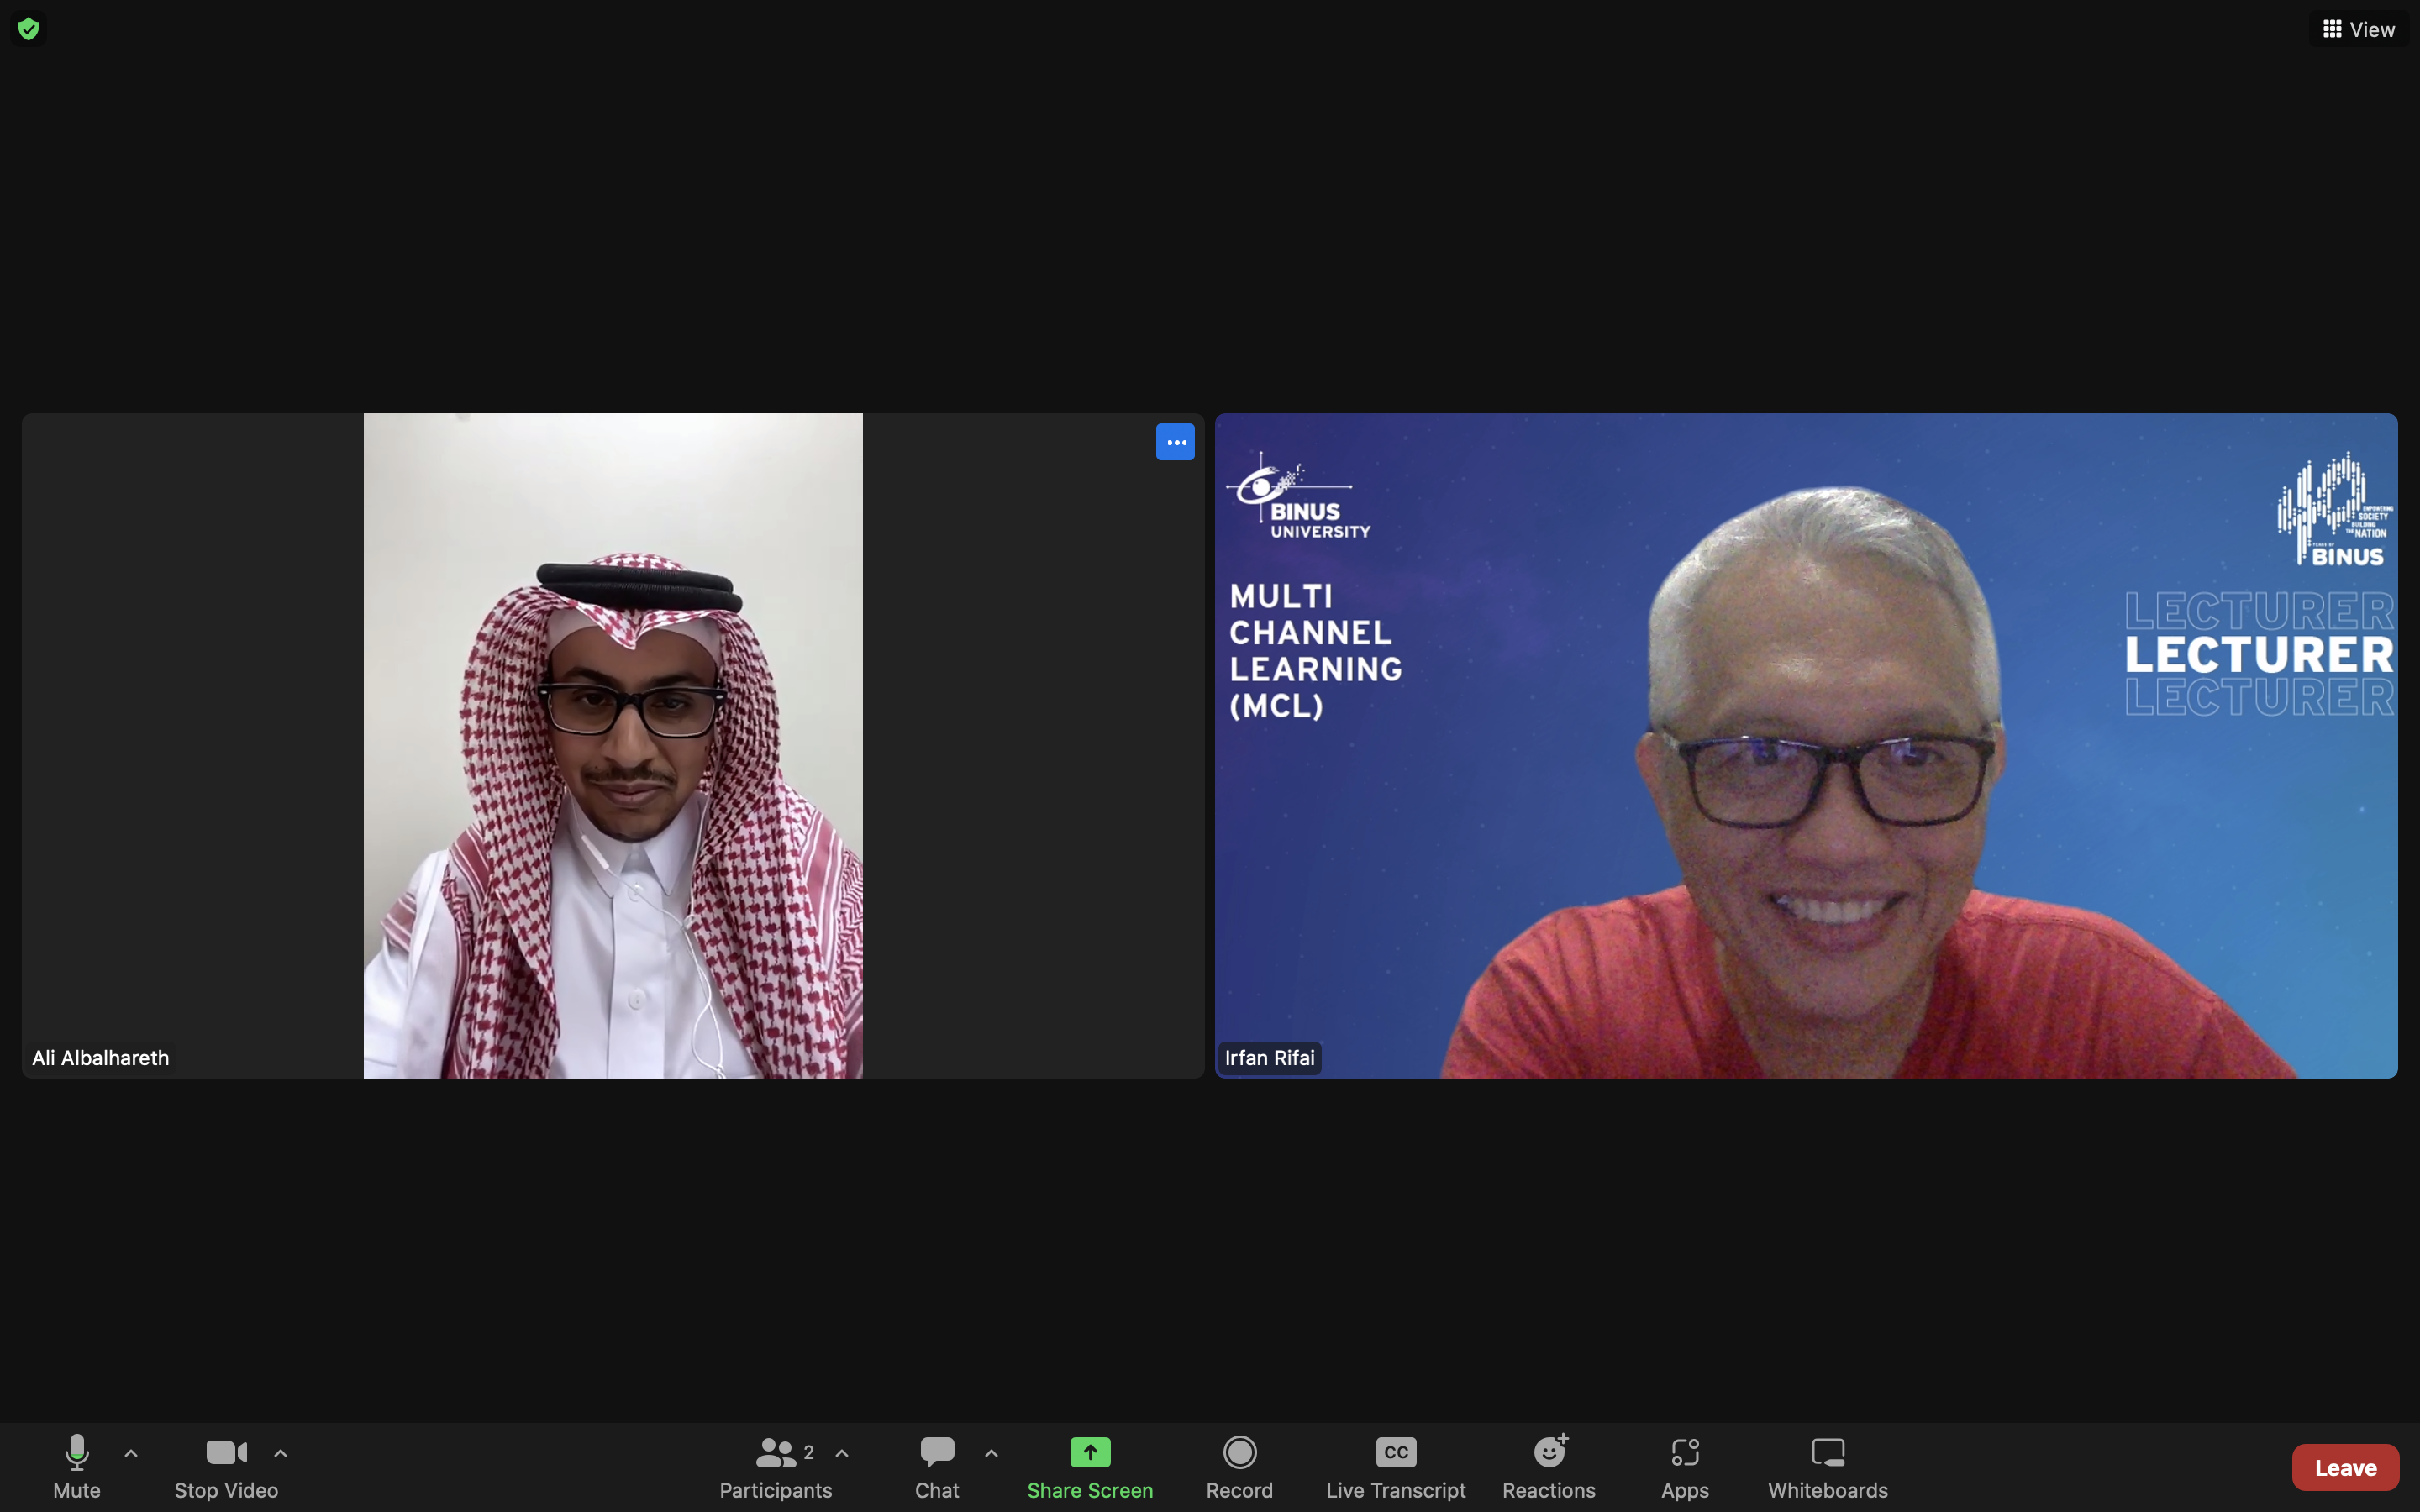Click the green encryption shield icon

28,29
